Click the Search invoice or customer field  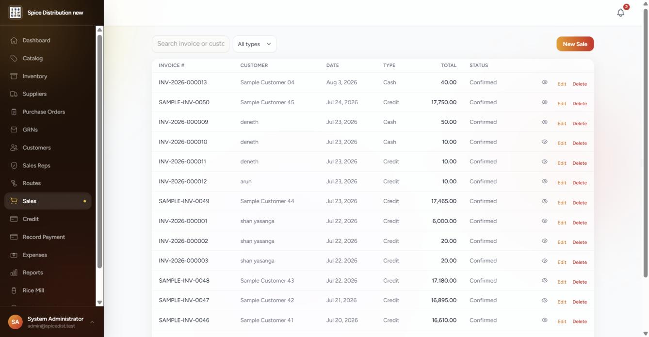click(x=191, y=44)
